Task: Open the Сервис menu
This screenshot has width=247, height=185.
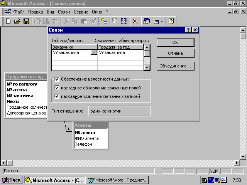Action: (81, 12)
